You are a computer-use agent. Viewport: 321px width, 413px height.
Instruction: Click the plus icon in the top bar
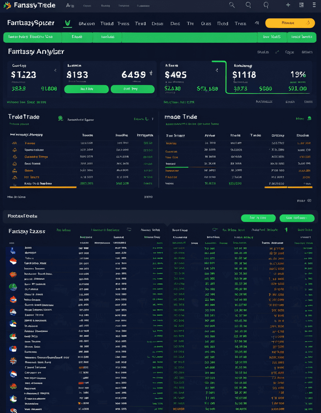pos(288,5)
